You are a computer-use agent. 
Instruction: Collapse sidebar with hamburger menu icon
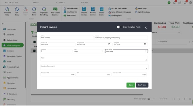click(x=3, y=24)
